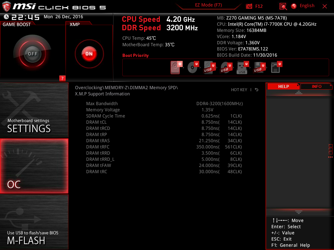Select the DRAM tCL row
This screenshot has height=250, width=334.
pyautogui.click(x=164, y=122)
